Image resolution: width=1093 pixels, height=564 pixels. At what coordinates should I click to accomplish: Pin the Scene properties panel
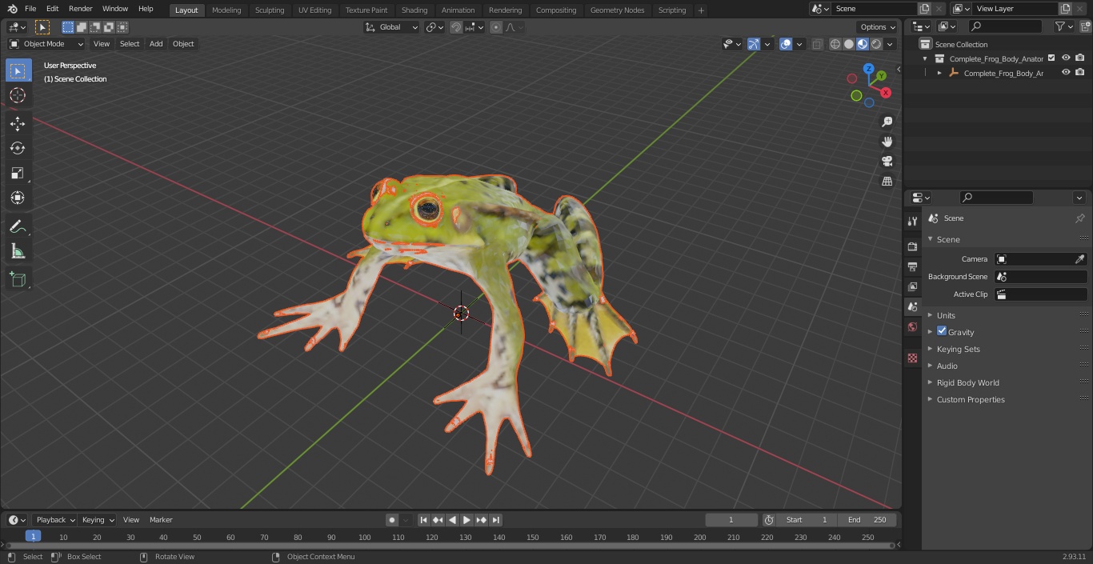pyautogui.click(x=1079, y=218)
